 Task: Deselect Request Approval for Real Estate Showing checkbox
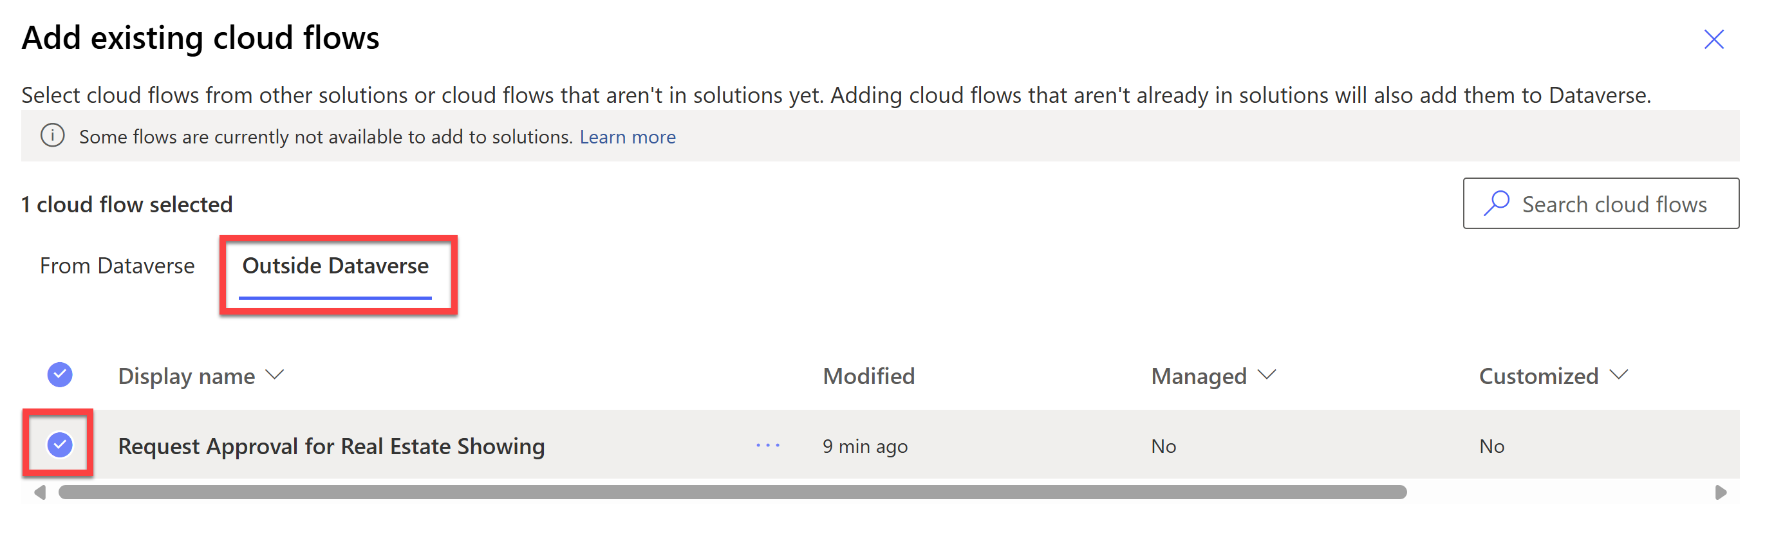tap(60, 445)
